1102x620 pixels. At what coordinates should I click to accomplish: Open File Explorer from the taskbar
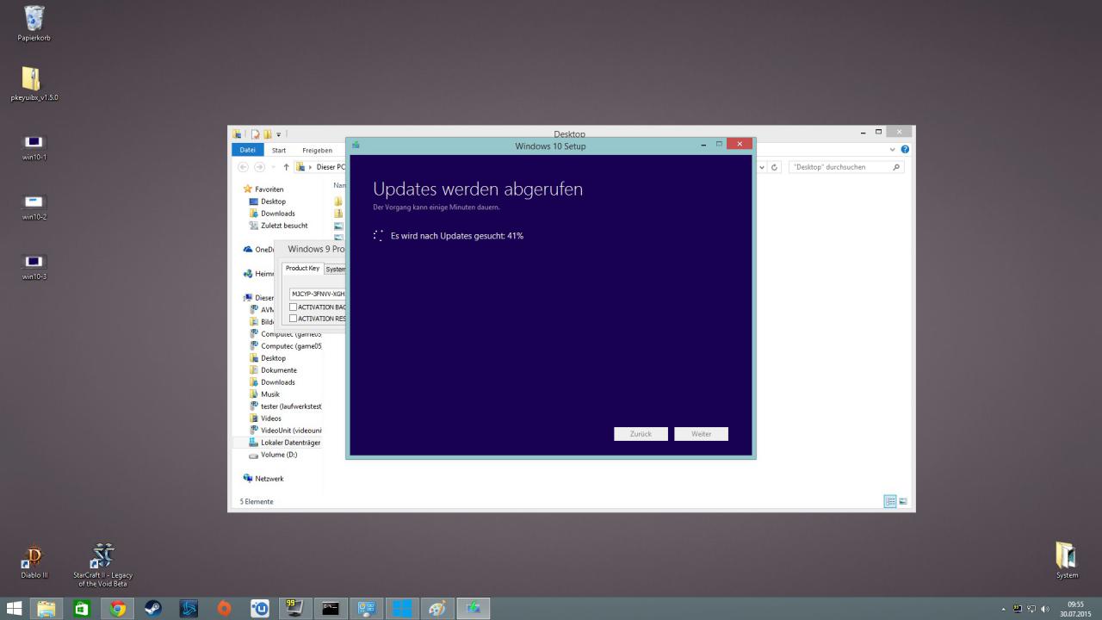pyautogui.click(x=46, y=609)
